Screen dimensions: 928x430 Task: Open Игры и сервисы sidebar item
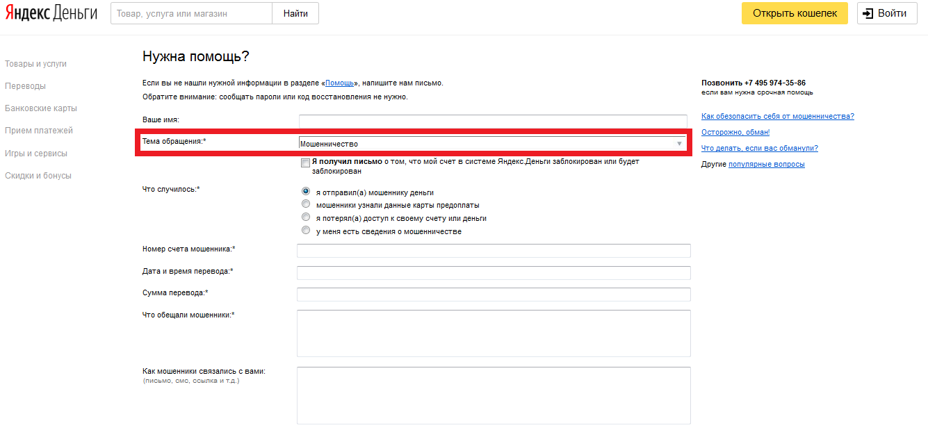[36, 154]
